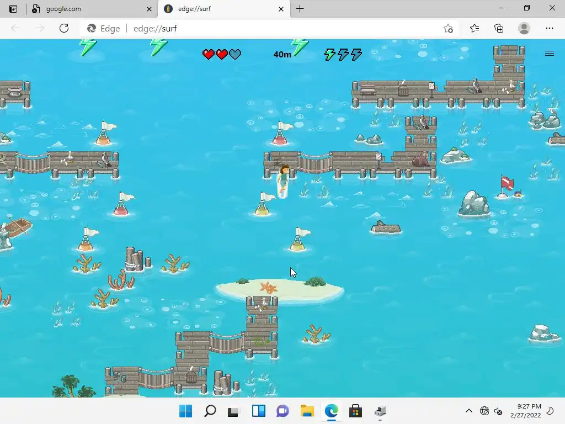Image resolution: width=565 pixels, height=424 pixels.
Task: Open taskbar Search
Action: (210, 411)
